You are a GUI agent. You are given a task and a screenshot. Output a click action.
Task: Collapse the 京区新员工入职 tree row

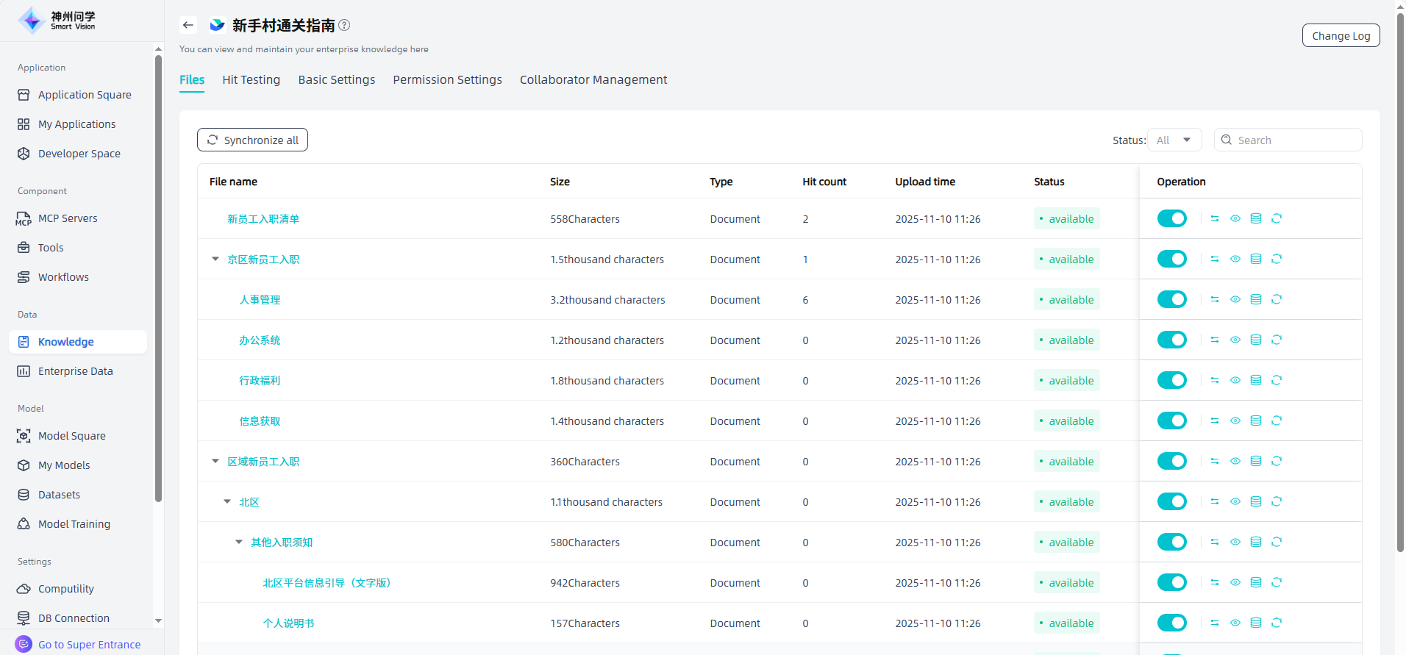tap(215, 259)
